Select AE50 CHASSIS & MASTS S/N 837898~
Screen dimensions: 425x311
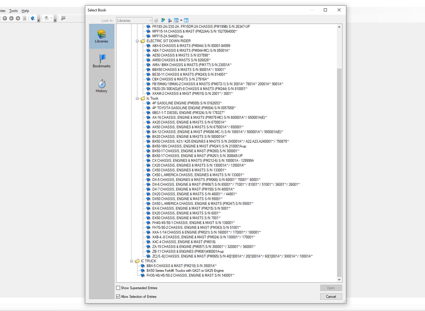[x=181, y=55]
